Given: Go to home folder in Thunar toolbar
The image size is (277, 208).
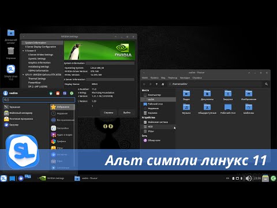Looking at the screenshot, I should (x=163, y=84).
